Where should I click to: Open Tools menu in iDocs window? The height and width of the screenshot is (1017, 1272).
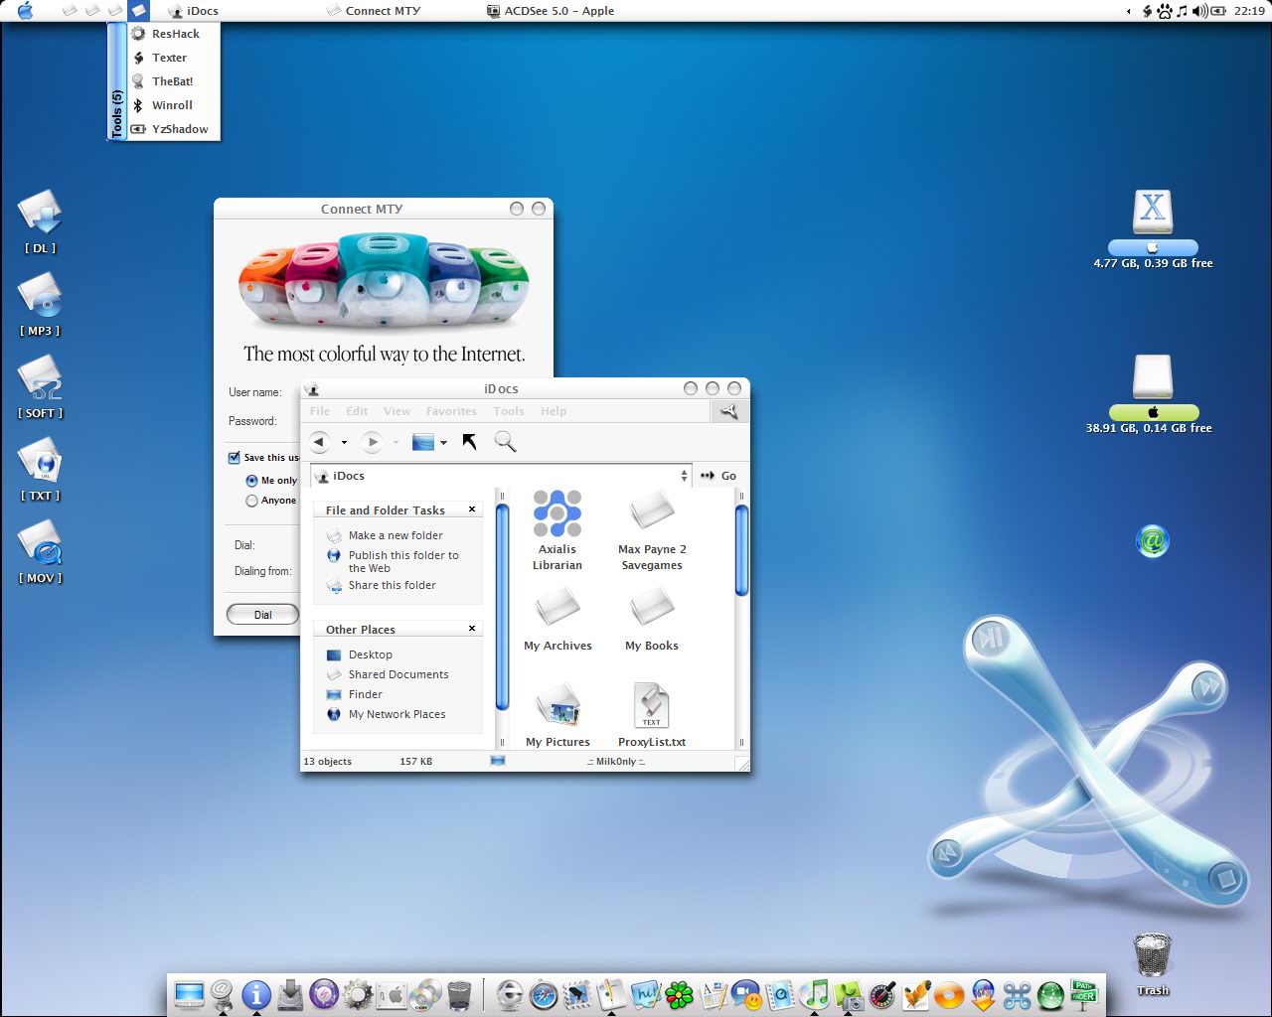point(509,411)
